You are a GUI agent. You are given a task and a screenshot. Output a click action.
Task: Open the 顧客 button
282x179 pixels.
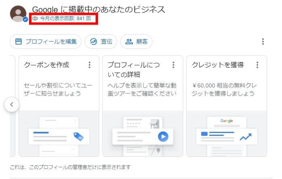[136, 42]
